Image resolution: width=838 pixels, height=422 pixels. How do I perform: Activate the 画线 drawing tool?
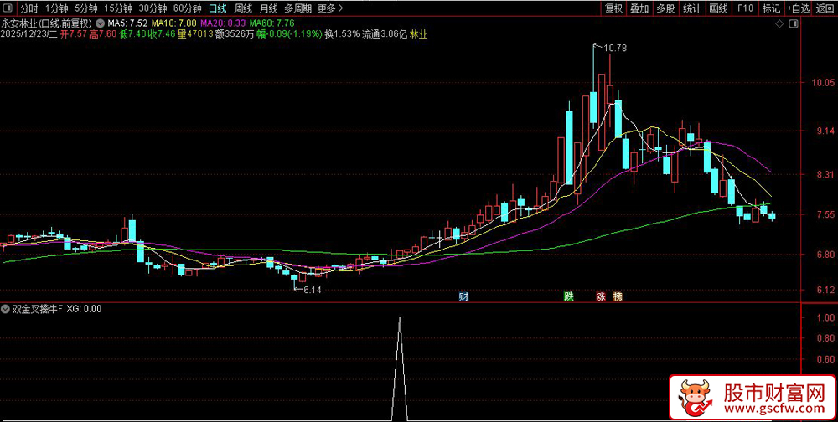(x=718, y=8)
